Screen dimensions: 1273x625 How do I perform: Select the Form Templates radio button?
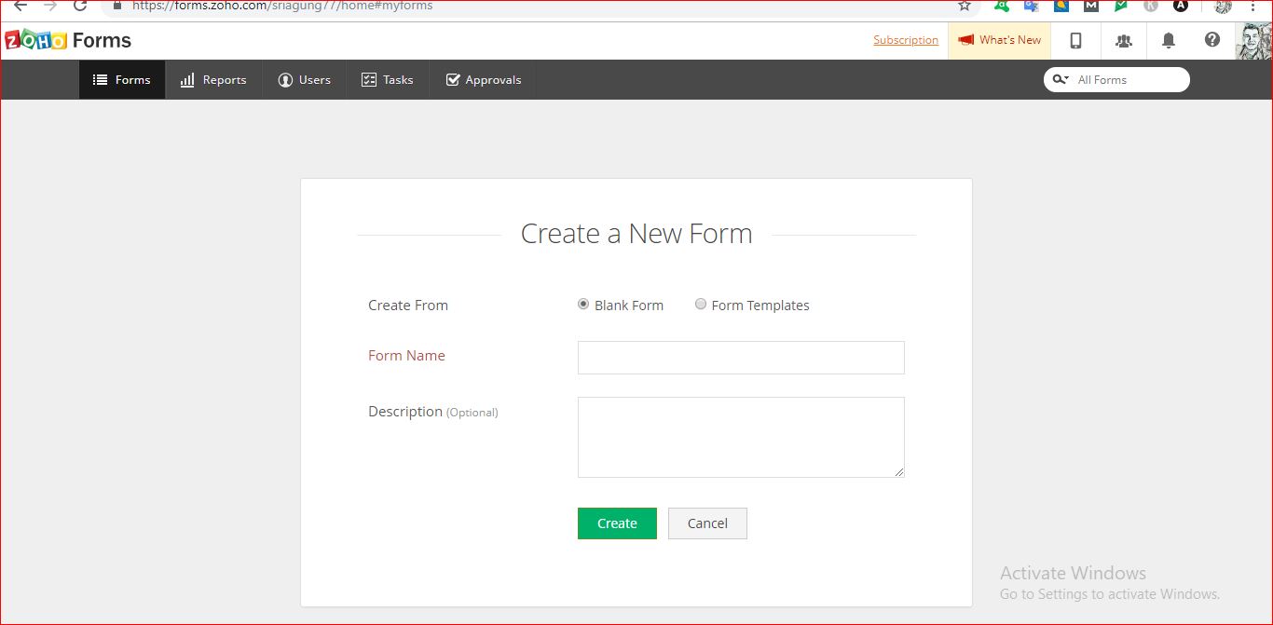click(x=701, y=304)
